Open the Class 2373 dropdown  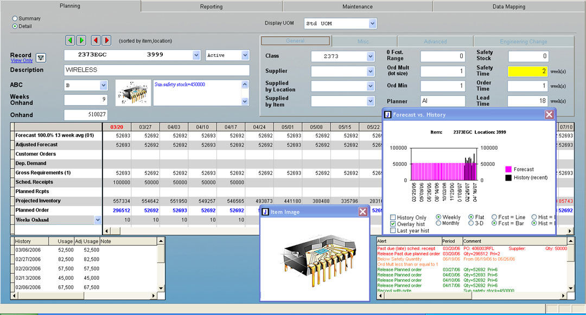tap(371, 56)
